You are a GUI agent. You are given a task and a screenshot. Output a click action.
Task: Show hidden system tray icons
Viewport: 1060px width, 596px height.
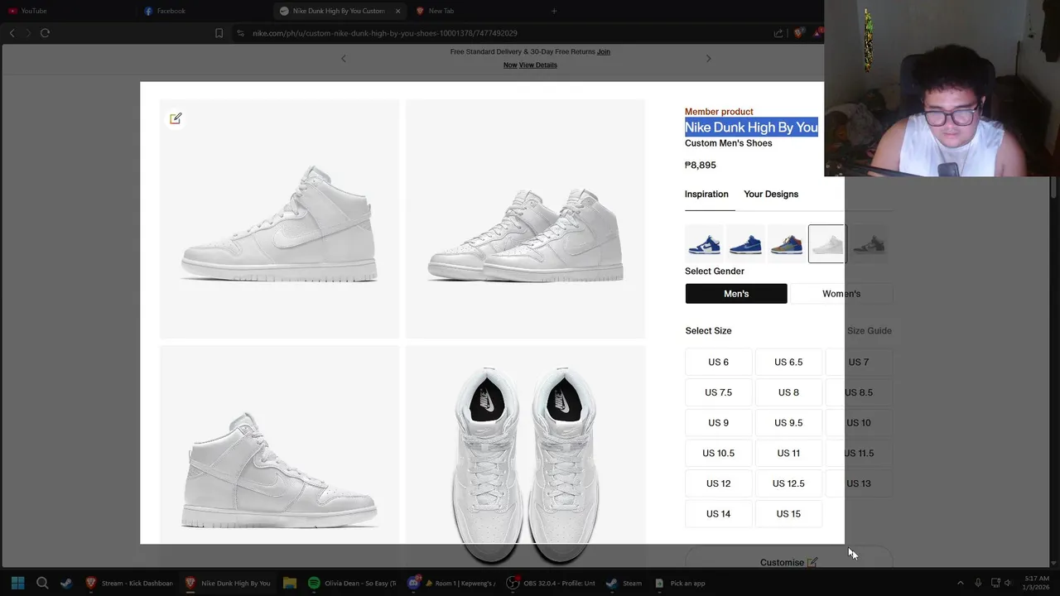[x=961, y=583]
